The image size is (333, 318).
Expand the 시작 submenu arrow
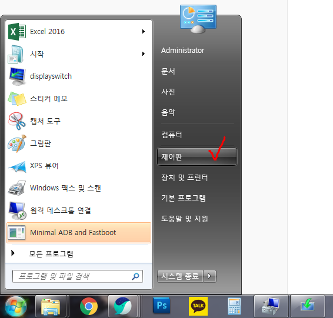144,54
